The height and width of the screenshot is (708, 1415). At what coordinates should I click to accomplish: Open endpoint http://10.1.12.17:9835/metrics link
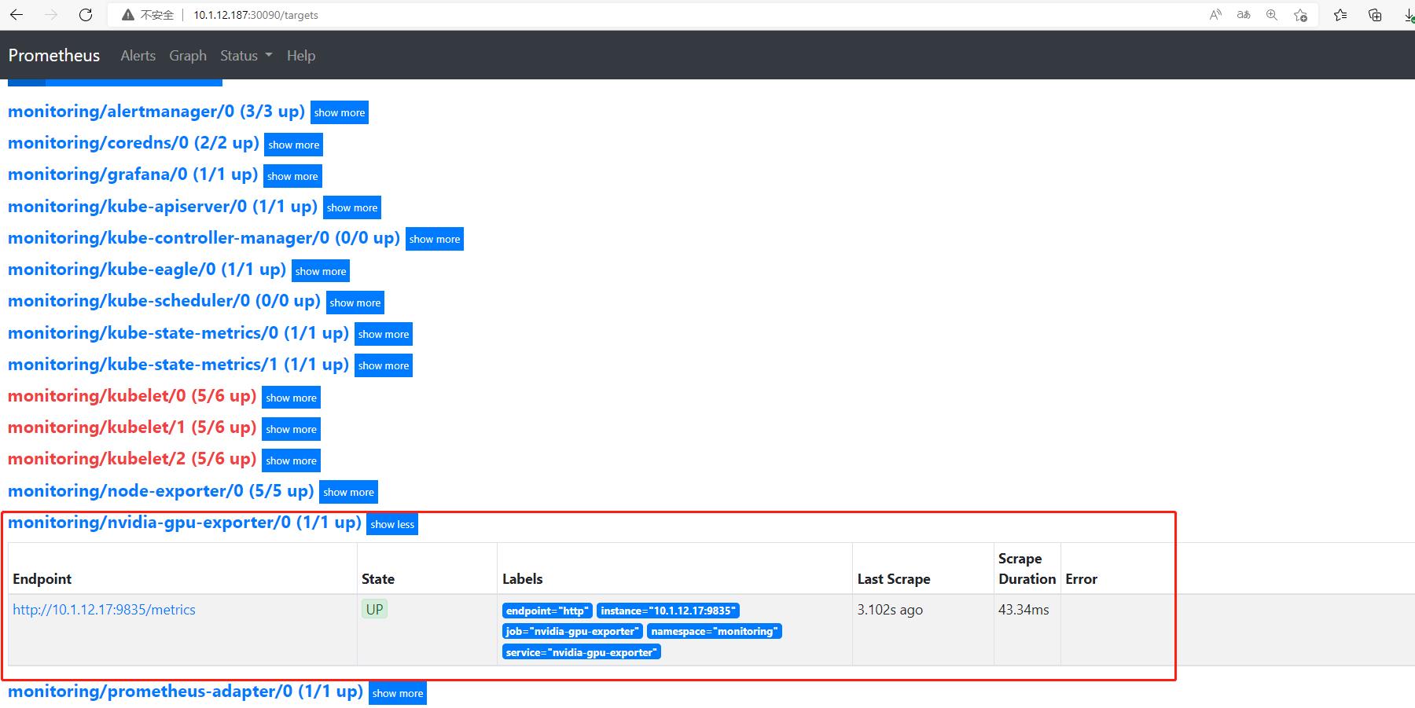[x=104, y=610]
